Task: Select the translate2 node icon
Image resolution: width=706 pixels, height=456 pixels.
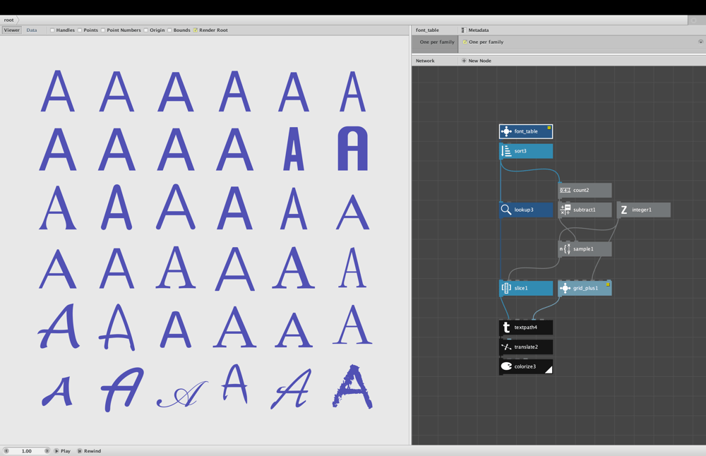Action: (506, 347)
